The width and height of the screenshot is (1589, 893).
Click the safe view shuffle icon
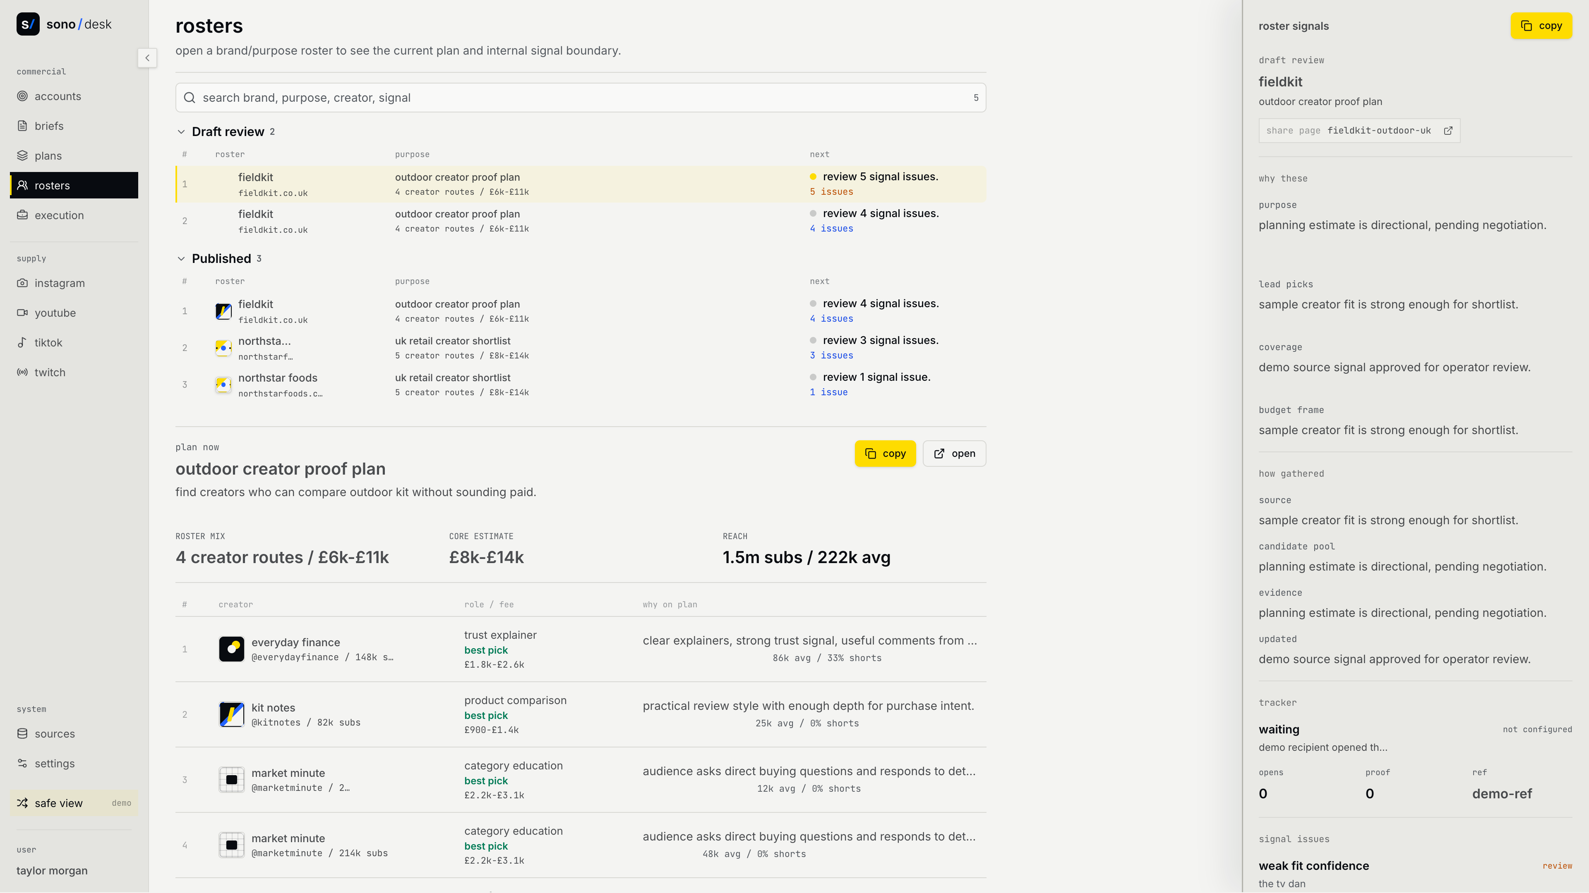(x=22, y=803)
